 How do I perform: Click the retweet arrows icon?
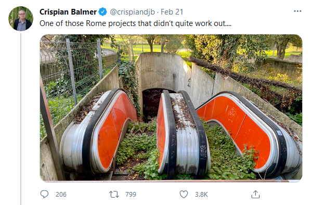click(x=114, y=195)
